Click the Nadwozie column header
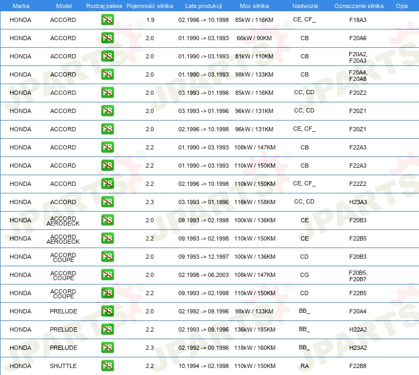This screenshot has width=419, height=375. click(x=305, y=6)
